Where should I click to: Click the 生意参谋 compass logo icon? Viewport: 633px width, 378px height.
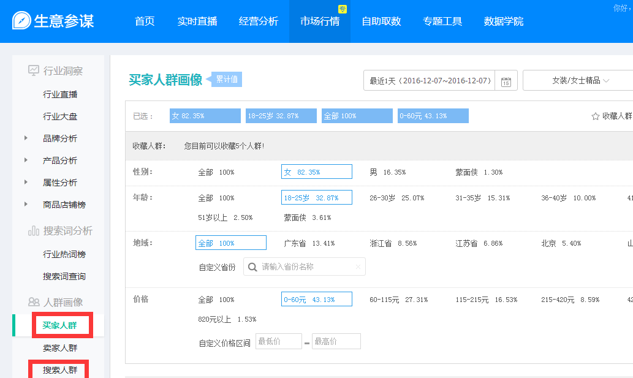(21, 20)
